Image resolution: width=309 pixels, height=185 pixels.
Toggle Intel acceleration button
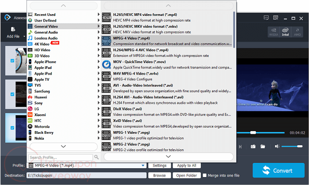[x=285, y=32]
